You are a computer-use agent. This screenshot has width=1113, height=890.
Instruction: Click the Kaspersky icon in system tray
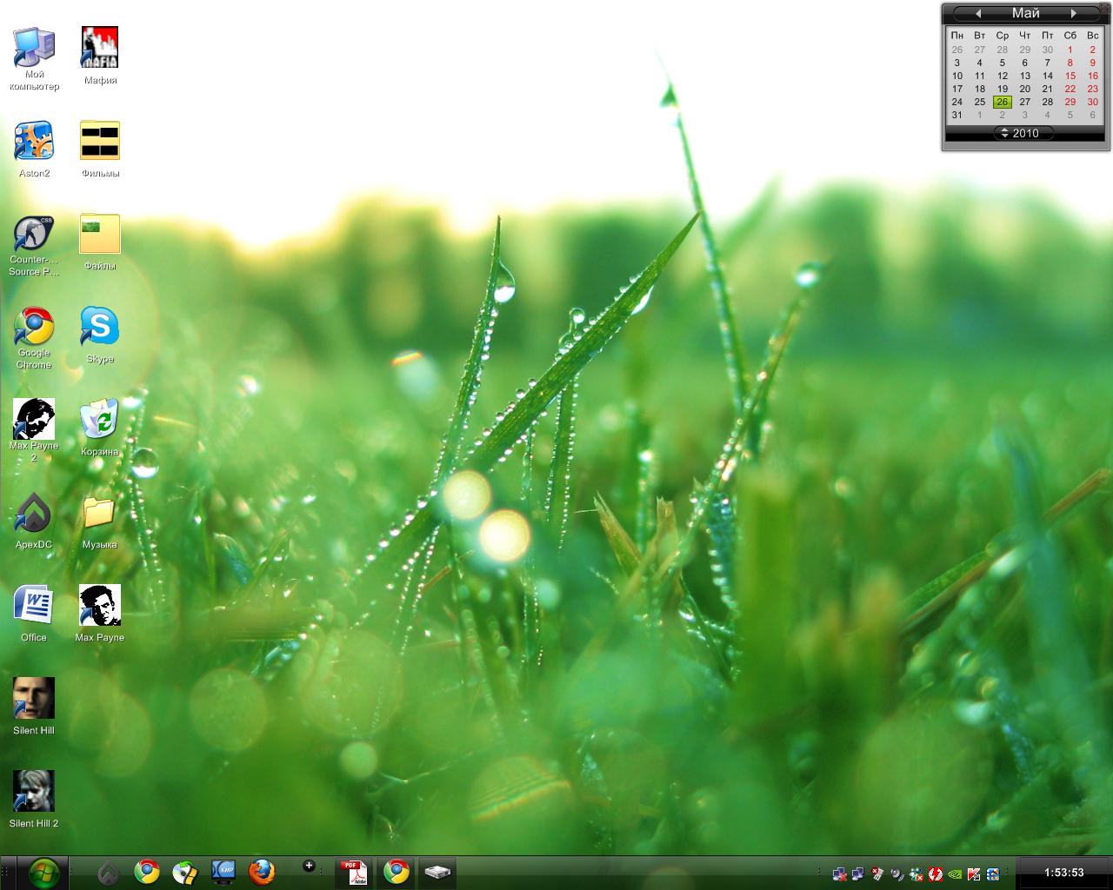pos(974,873)
